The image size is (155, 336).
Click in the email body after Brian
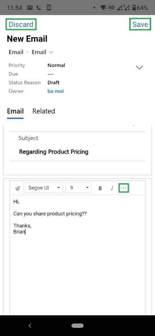(x=25, y=232)
